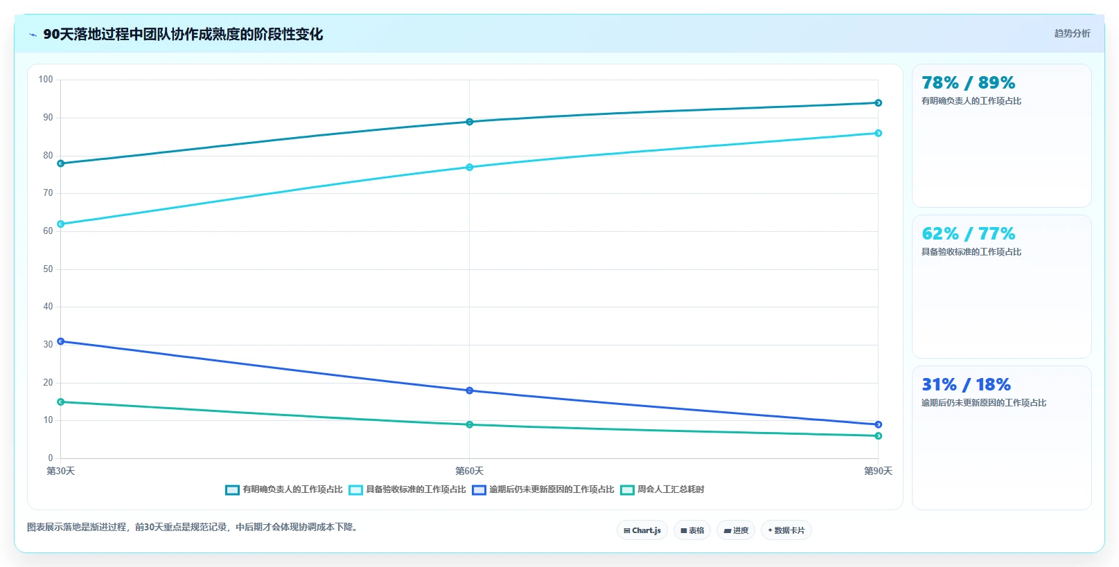Click the 77 cyan data point at 第60天
Image resolution: width=1119 pixels, height=567 pixels.
point(470,168)
